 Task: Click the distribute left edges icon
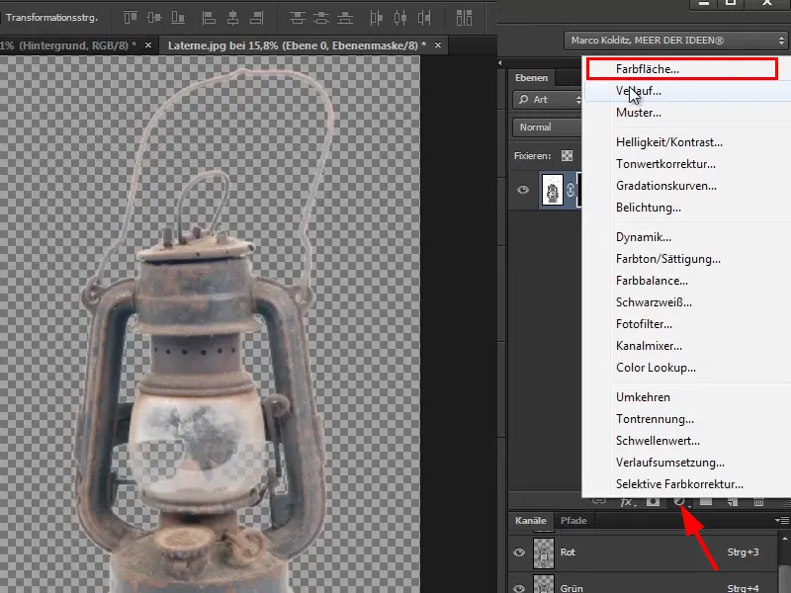pyautogui.click(x=377, y=18)
